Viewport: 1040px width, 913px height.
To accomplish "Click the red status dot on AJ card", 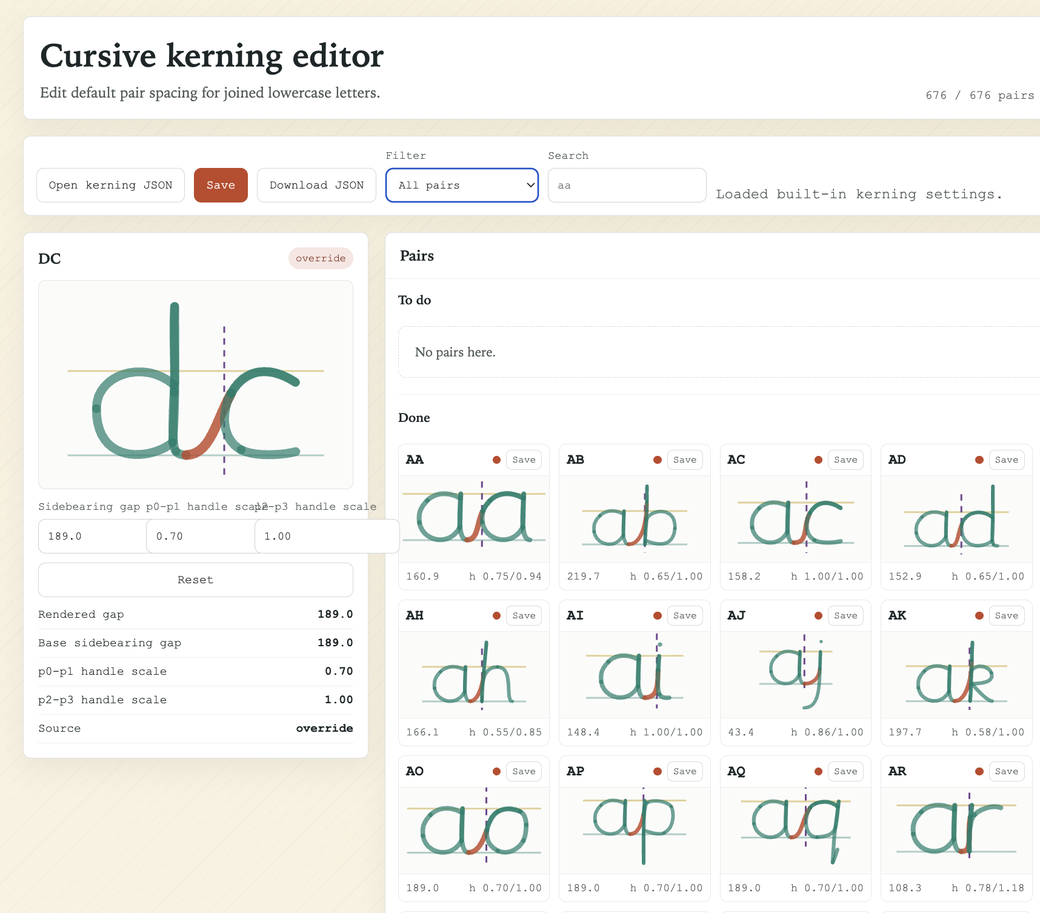I will click(x=818, y=616).
